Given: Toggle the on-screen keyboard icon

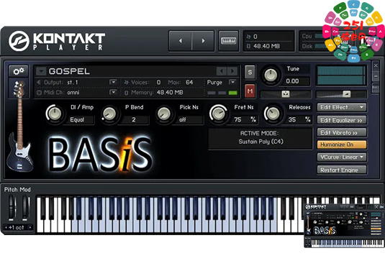Looking at the screenshot, I should pos(228,41).
